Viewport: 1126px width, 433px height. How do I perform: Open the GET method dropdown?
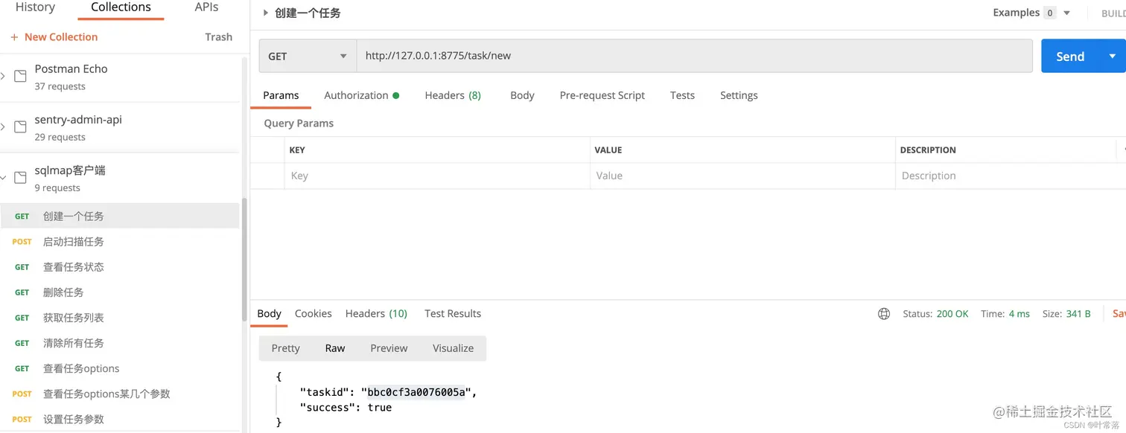(308, 56)
